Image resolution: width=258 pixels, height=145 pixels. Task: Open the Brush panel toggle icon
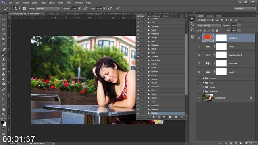coord(24,8)
